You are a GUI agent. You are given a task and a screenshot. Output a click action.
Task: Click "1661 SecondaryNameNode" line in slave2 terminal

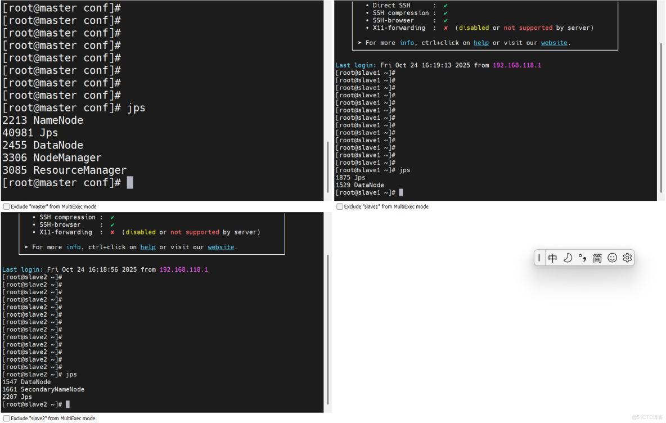(x=43, y=389)
